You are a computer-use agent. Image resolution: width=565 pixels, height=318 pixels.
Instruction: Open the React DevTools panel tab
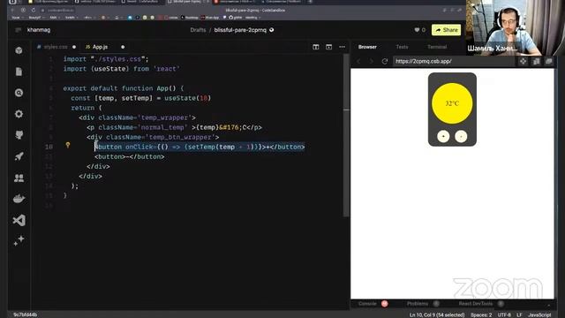[x=475, y=304]
